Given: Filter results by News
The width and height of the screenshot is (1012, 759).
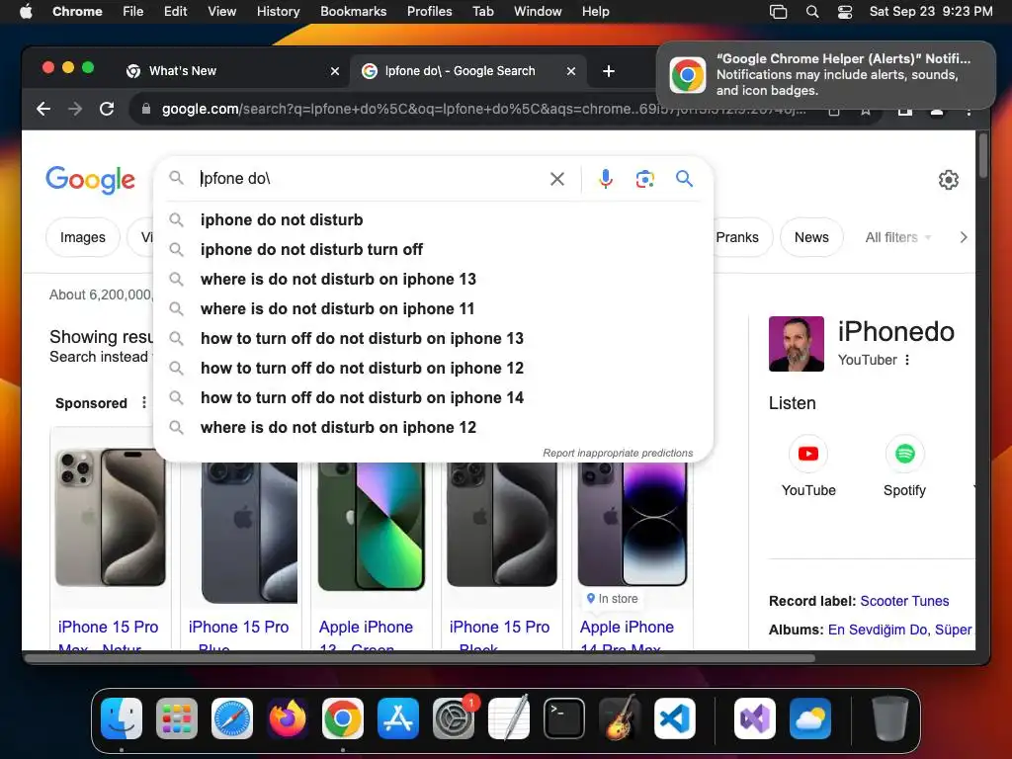Looking at the screenshot, I should 811,237.
